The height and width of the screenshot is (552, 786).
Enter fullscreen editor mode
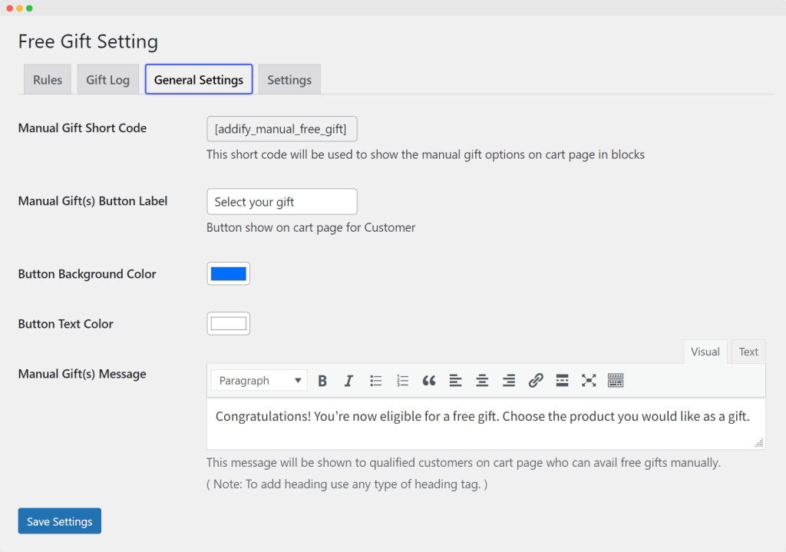pyautogui.click(x=589, y=381)
